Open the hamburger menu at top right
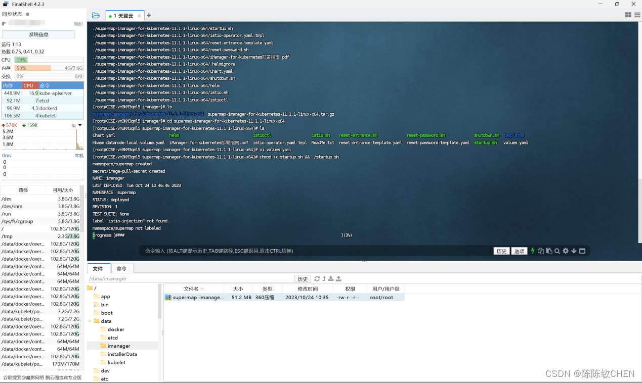Viewport: 642px width, 383px height. tap(637, 15)
